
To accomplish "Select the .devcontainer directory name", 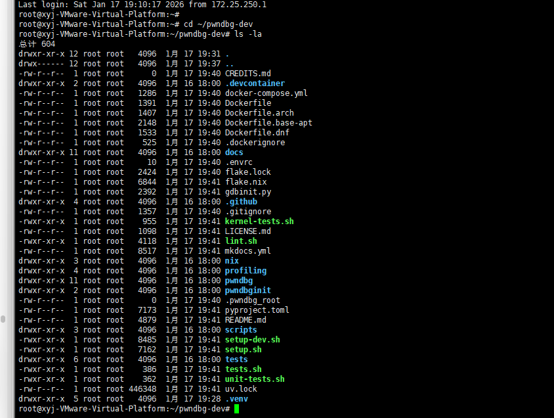I will pos(255,83).
